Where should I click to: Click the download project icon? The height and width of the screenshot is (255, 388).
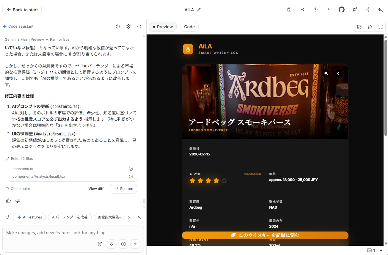click(328, 10)
